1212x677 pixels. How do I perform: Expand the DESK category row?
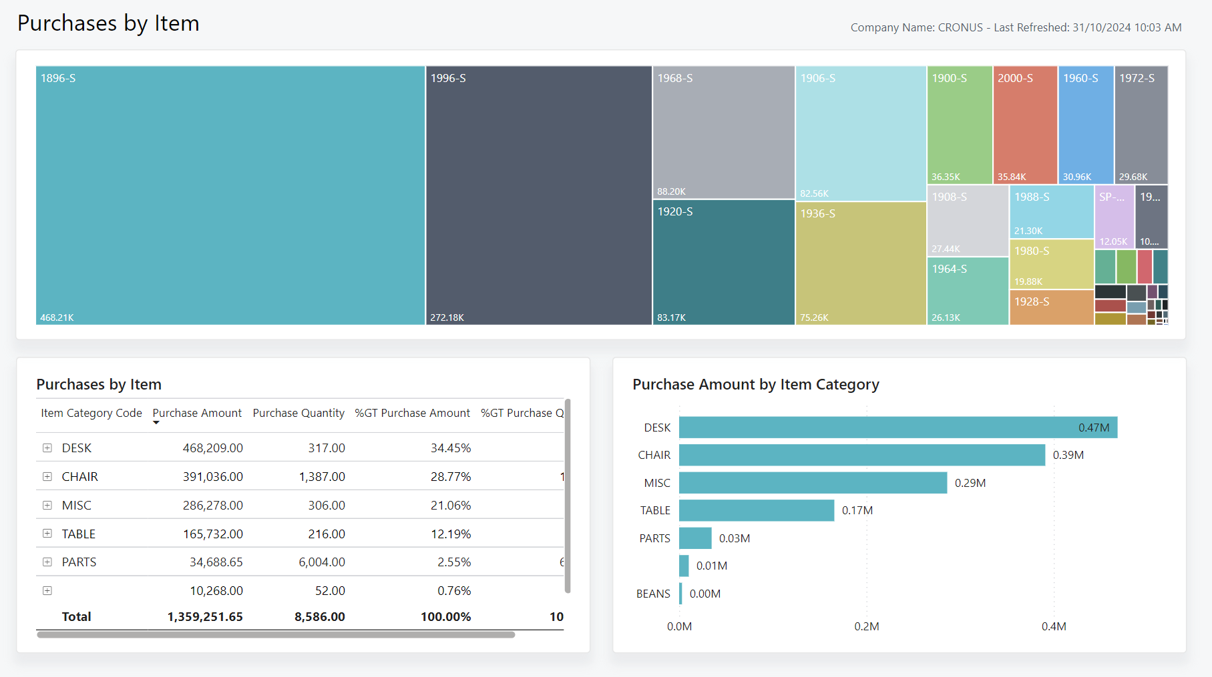click(x=47, y=448)
